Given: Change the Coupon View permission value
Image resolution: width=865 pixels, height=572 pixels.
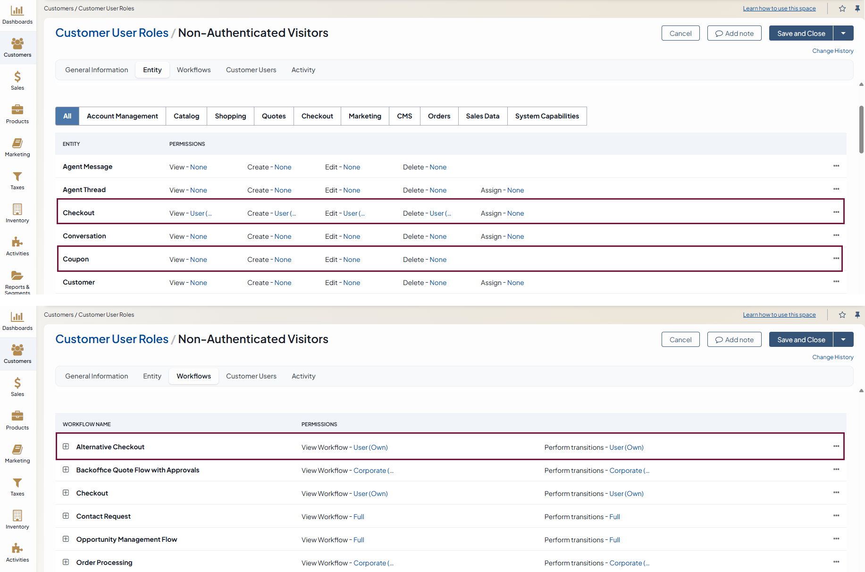Looking at the screenshot, I should tap(198, 260).
